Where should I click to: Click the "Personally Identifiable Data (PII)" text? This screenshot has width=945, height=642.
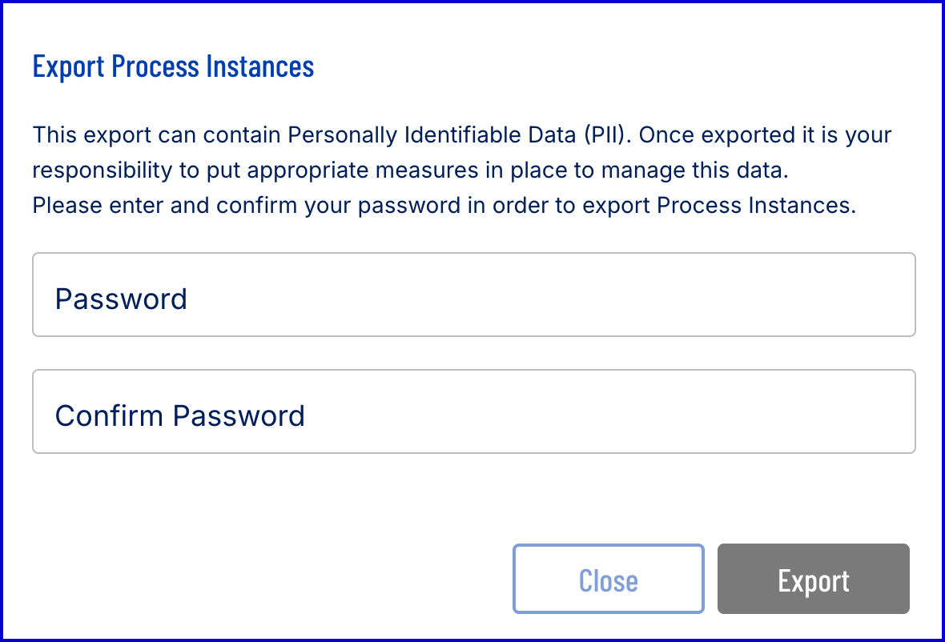456,134
